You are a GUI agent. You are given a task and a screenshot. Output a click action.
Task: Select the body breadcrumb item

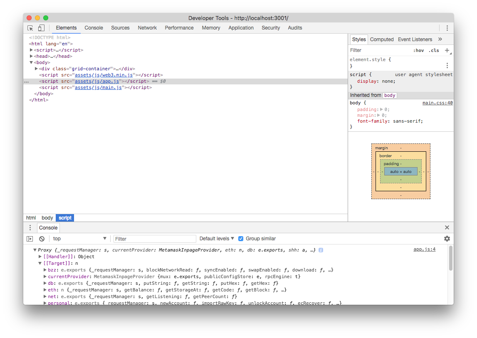coord(47,217)
